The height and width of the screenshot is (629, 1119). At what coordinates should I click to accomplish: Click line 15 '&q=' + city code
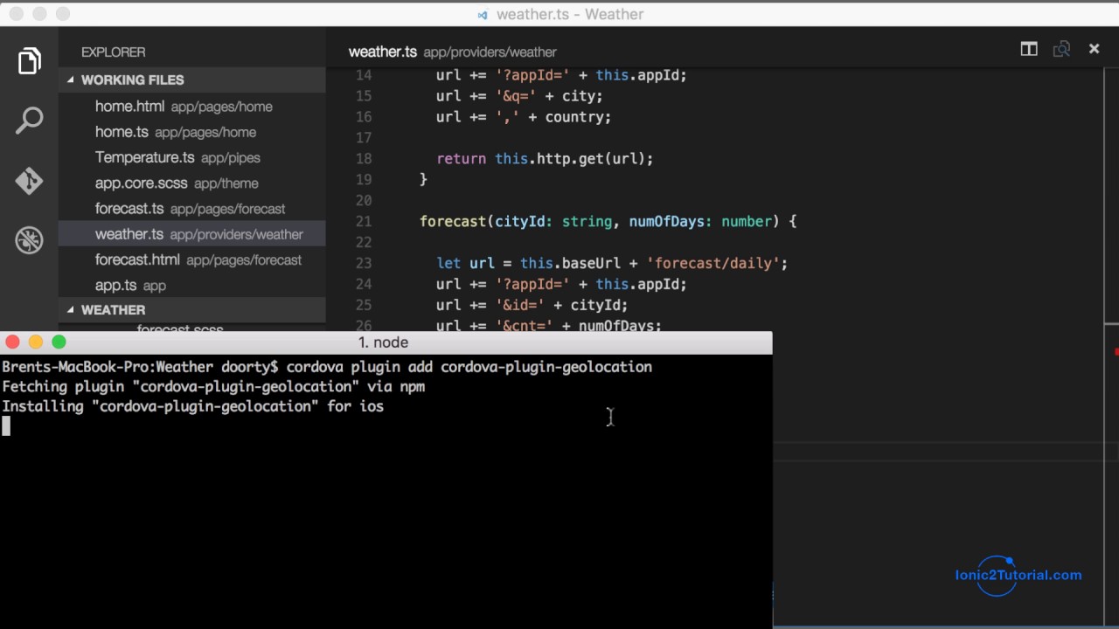519,96
